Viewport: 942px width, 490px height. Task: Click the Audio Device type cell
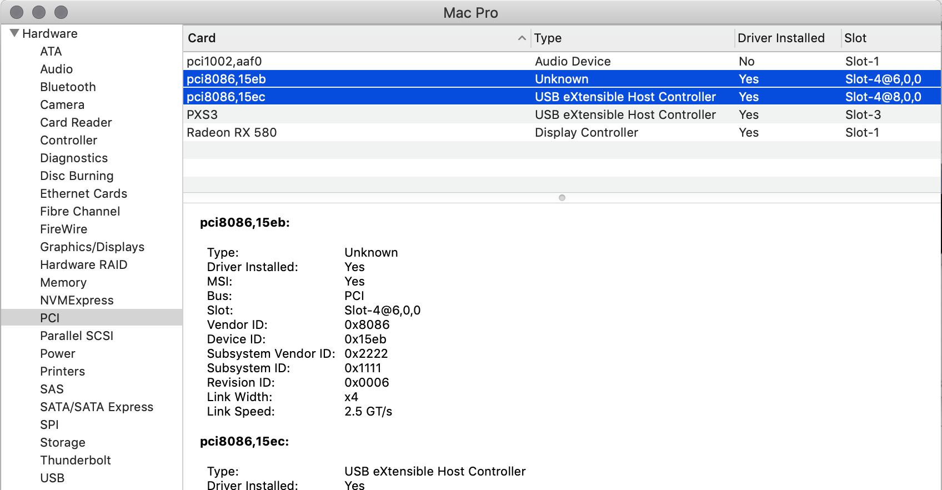(x=573, y=62)
